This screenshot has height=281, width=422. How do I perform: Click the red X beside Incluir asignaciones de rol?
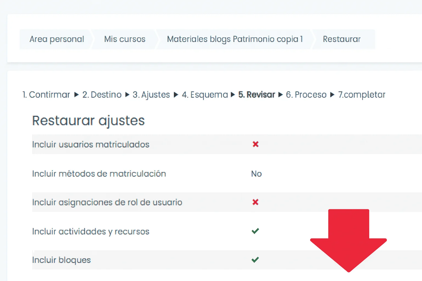[256, 202]
